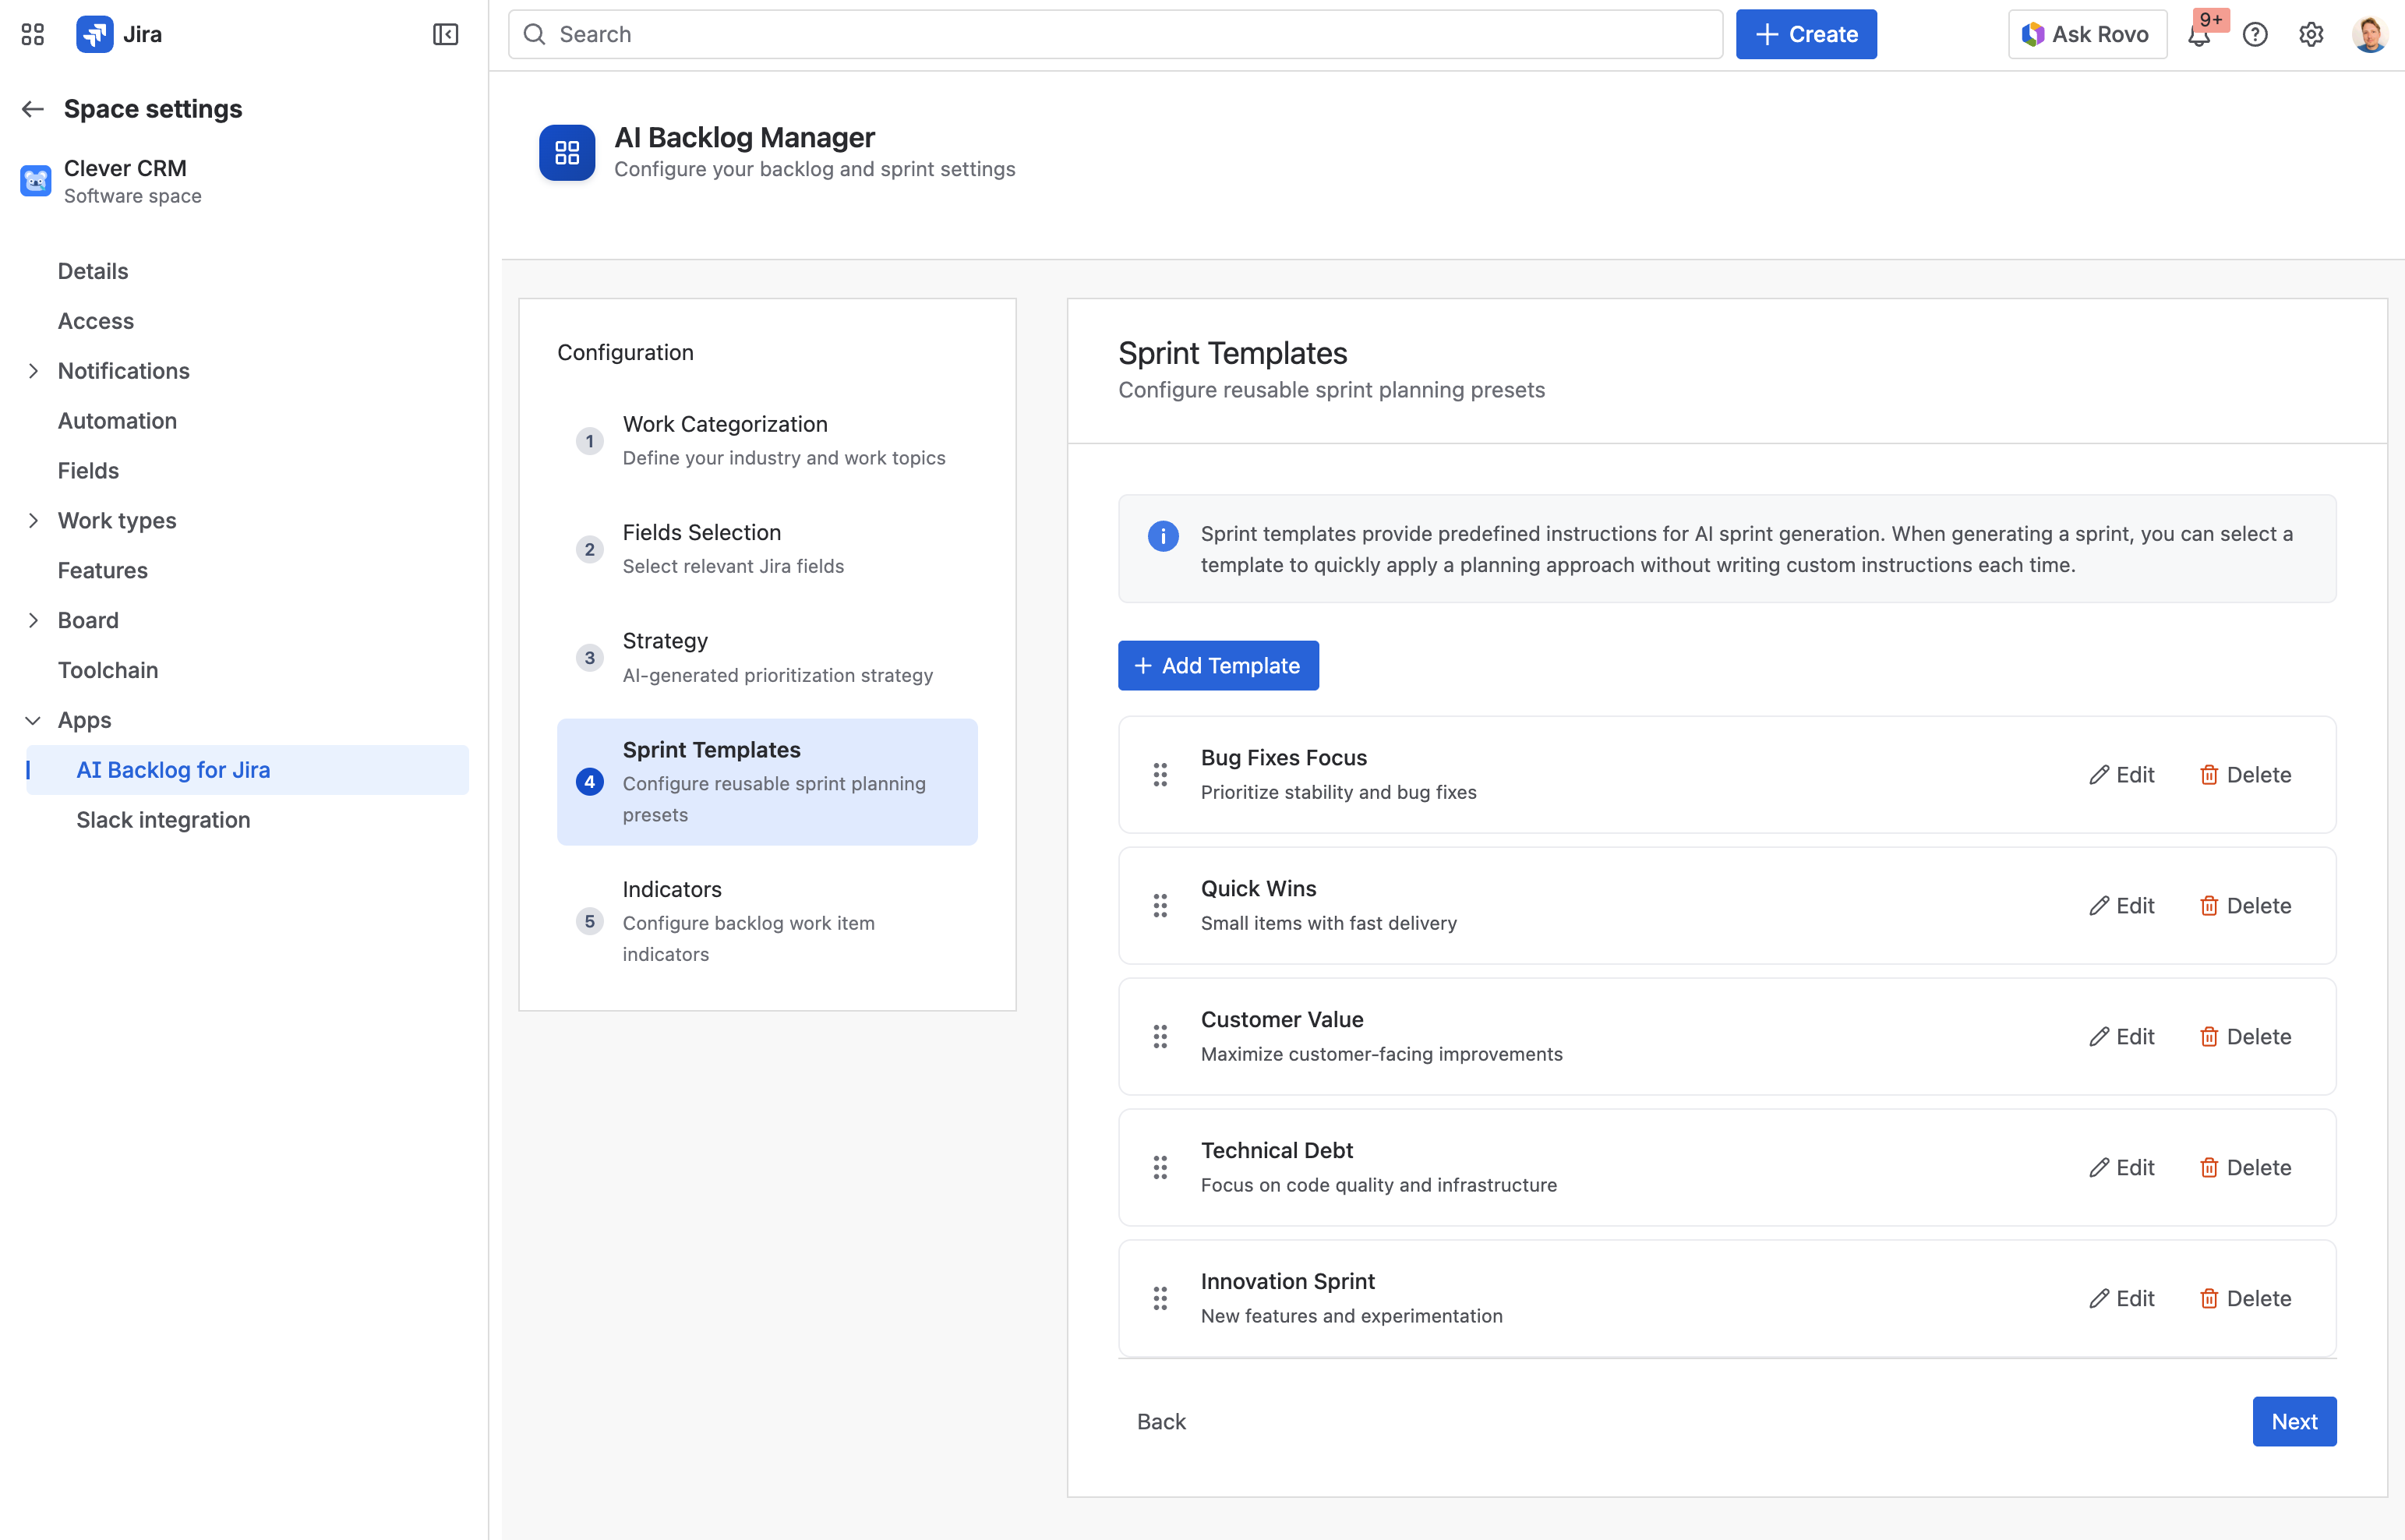Open the settings gear icon
The height and width of the screenshot is (1540, 2405).
[2310, 34]
